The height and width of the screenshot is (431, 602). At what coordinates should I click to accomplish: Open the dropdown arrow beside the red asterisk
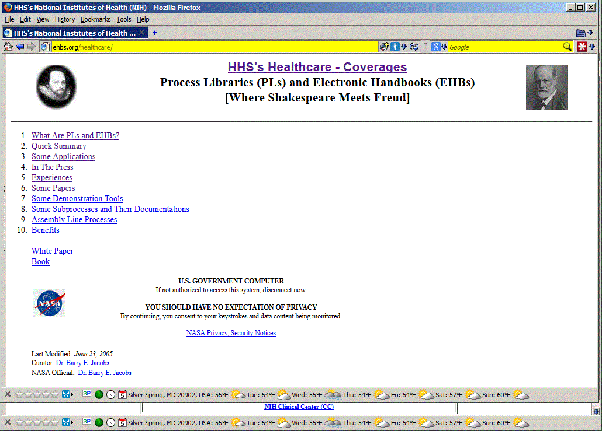click(x=591, y=47)
